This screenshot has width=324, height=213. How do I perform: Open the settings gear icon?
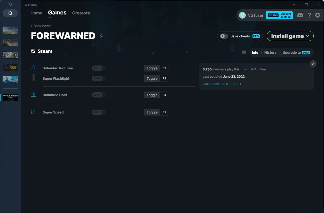tap(318, 15)
